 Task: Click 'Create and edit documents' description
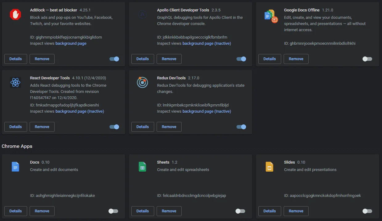pos(54,170)
